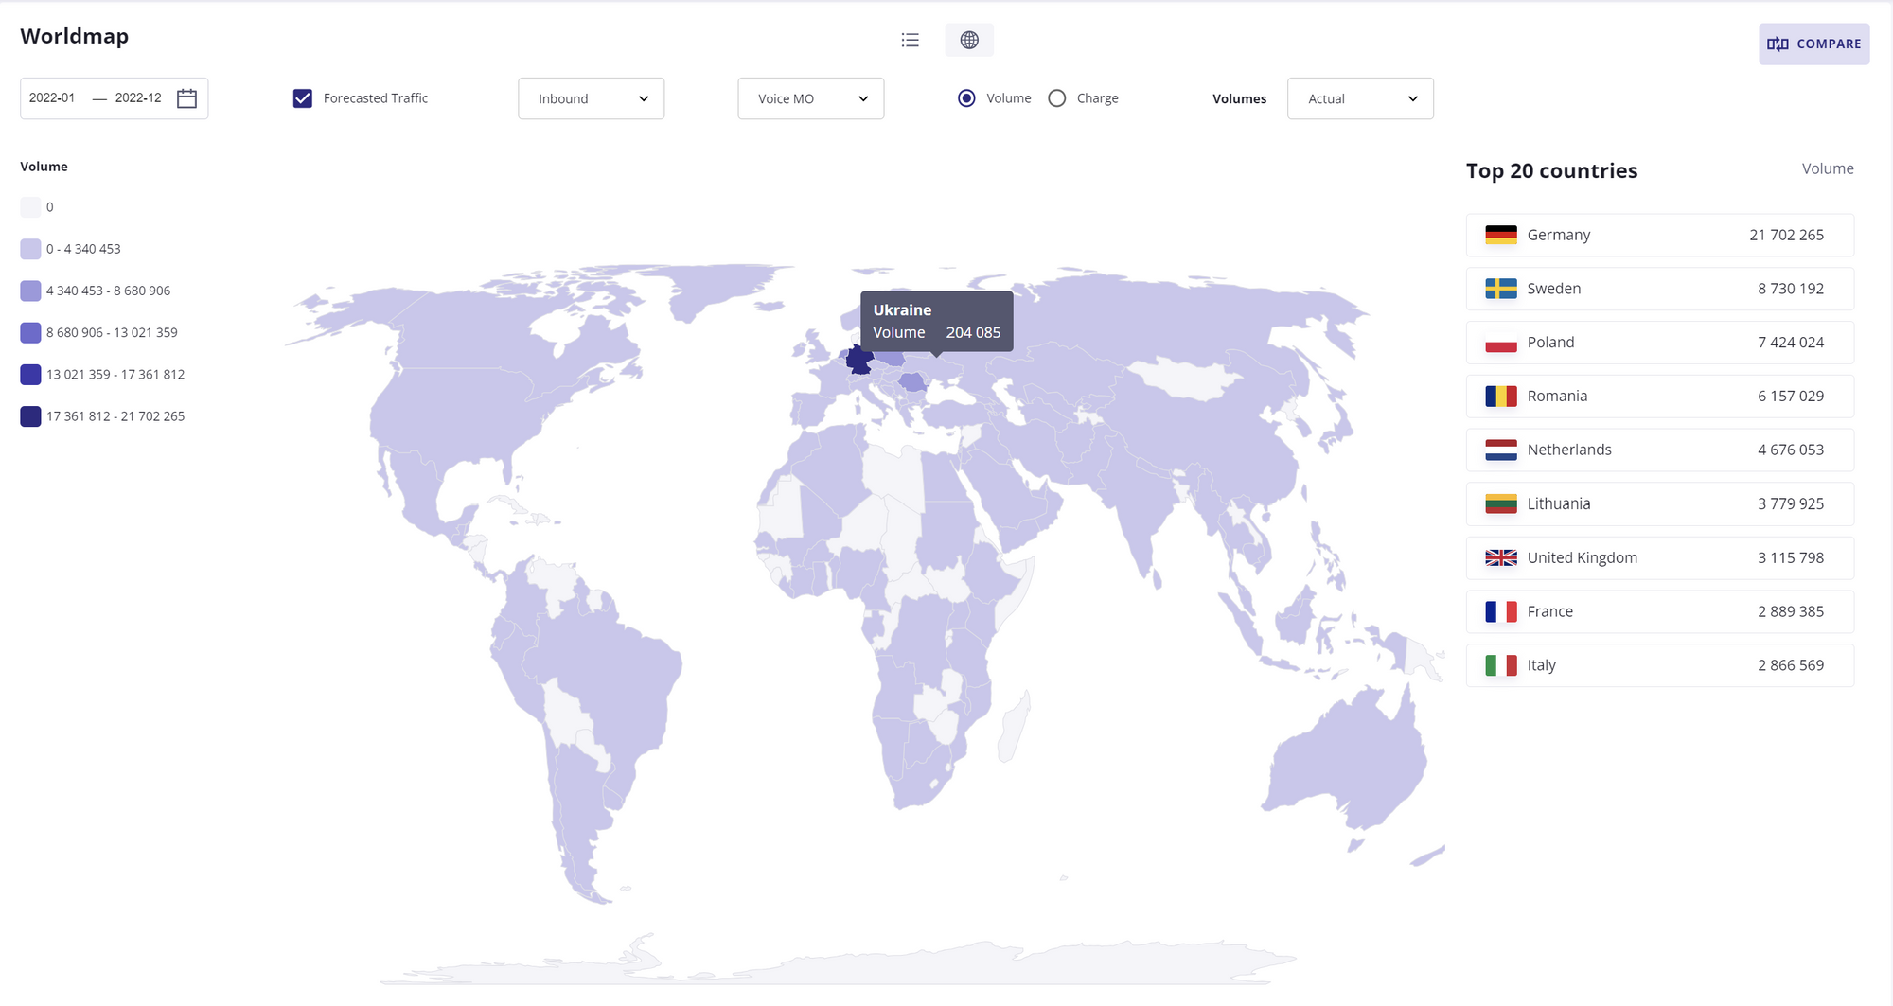This screenshot has width=1893, height=1006.
Task: Click the 8 680 906 - 13 021 359 swatch
Action: 30,332
